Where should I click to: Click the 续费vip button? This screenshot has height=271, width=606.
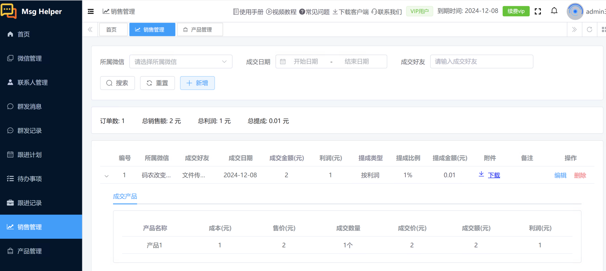516,11
